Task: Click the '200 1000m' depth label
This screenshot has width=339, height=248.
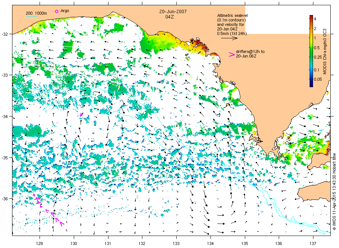Action: coord(36,13)
